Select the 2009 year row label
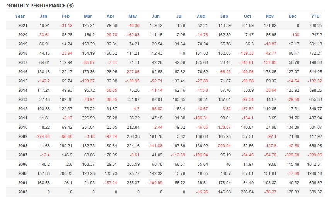 (x=23, y=136)
